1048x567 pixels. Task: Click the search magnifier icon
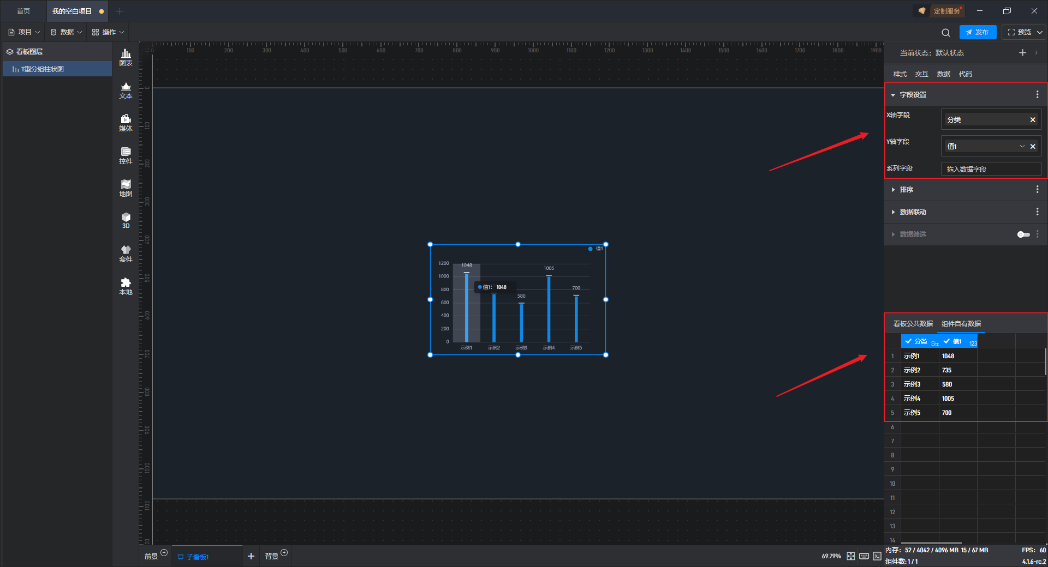coord(946,33)
